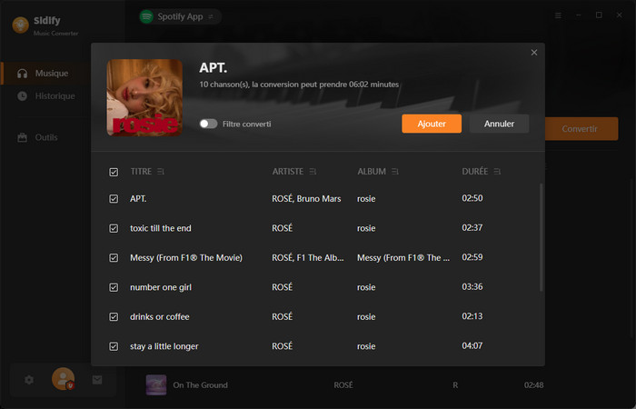
Task: Open the Outils sidebar section
Action: 45,137
